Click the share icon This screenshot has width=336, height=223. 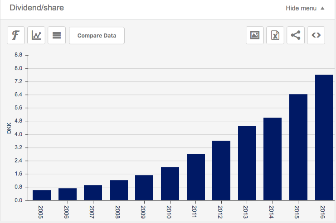[x=296, y=35]
